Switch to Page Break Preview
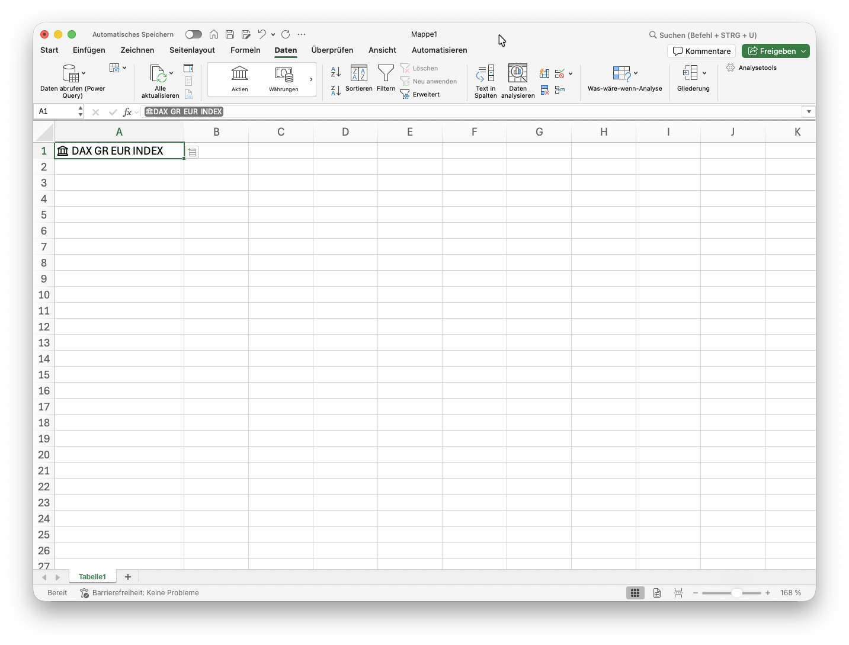The height and width of the screenshot is (645, 849). pos(678,593)
